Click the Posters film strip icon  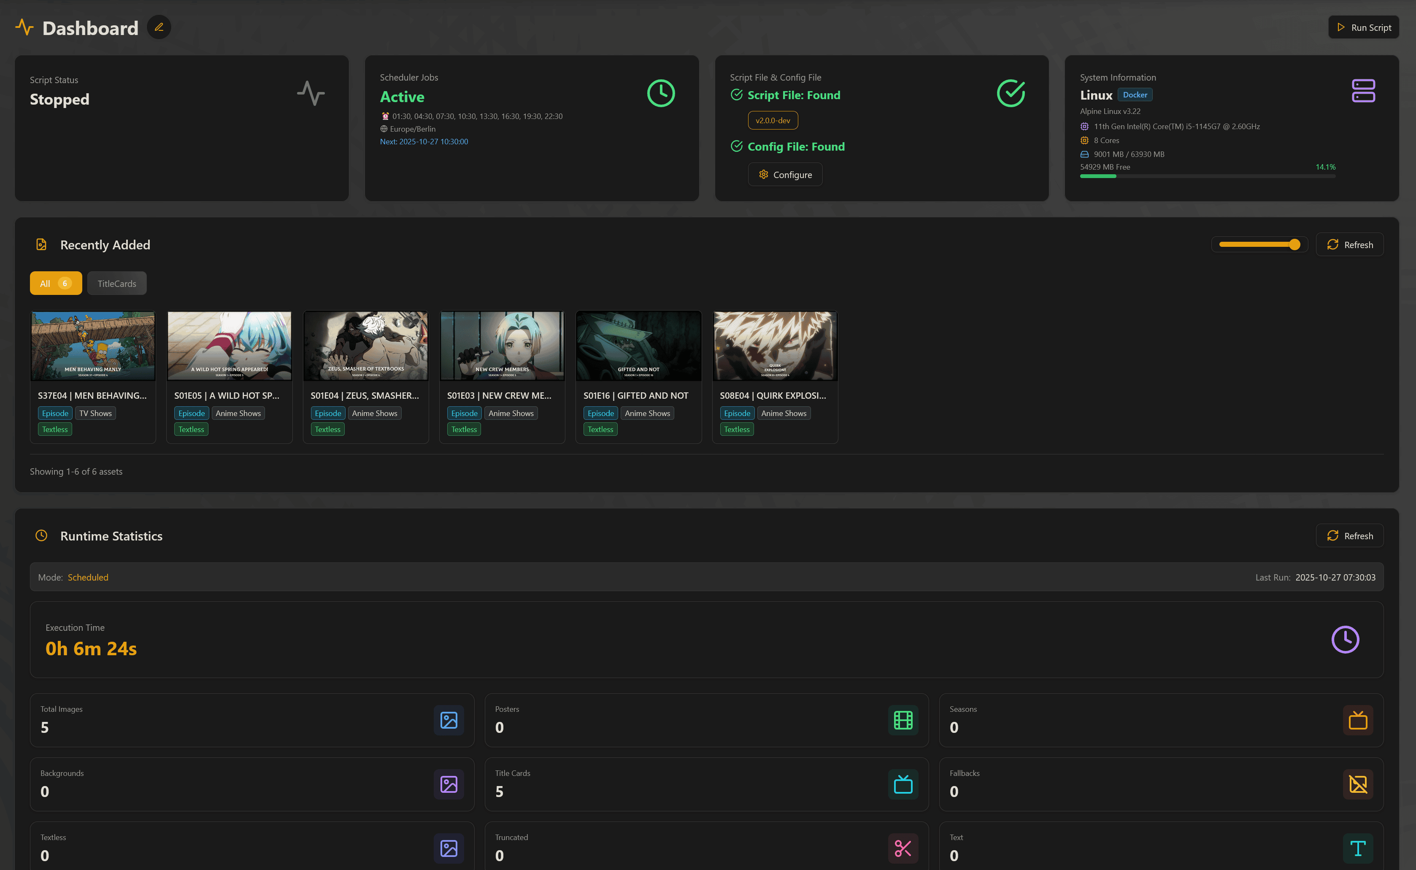(903, 720)
